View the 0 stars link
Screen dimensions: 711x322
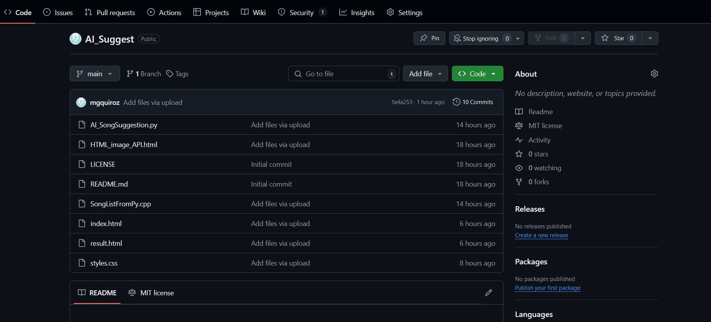tap(532, 154)
